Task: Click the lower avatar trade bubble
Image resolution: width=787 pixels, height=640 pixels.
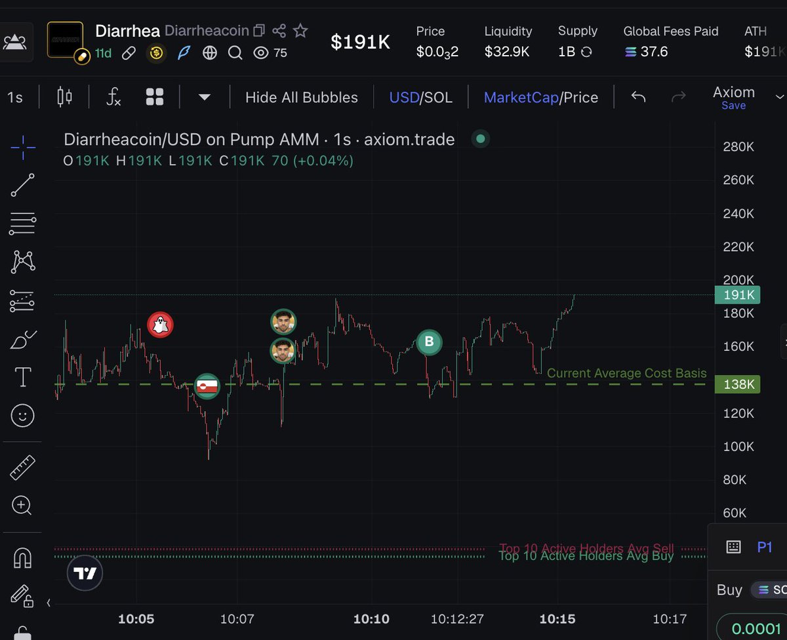Action: 283,351
